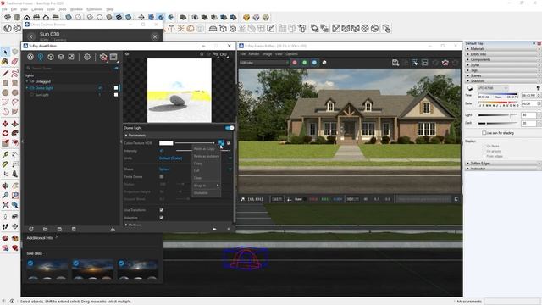The height and width of the screenshot is (305, 542).
Task: Toggle the Dome Light row's white checkbox
Action: pos(116,88)
